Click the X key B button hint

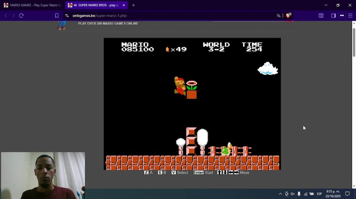coord(162,172)
